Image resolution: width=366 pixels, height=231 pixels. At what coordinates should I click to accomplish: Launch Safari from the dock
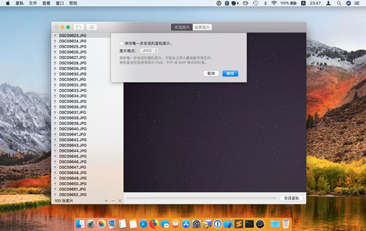[143, 224]
